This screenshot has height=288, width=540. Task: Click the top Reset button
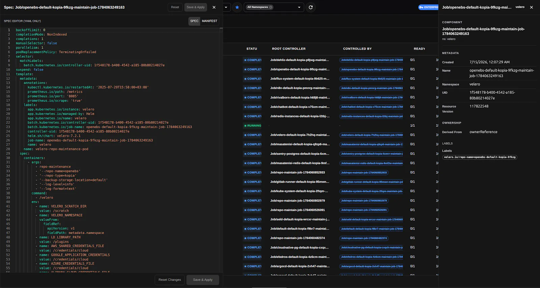pyautogui.click(x=175, y=7)
